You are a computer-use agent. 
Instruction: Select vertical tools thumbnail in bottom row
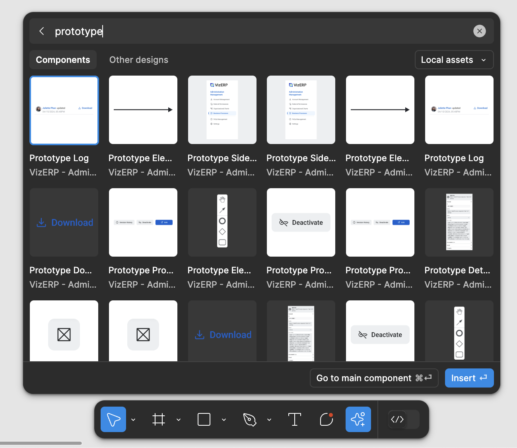click(x=459, y=331)
